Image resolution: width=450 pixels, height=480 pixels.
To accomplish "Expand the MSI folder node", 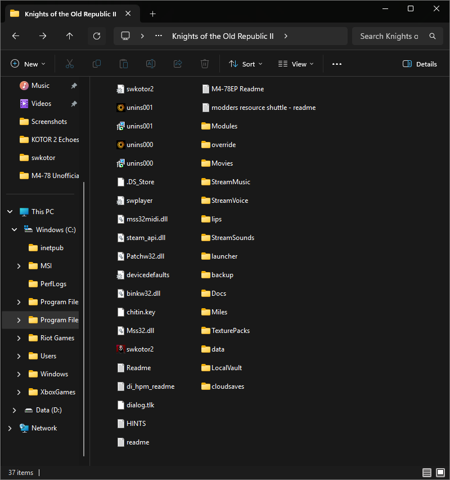I will click(19, 266).
